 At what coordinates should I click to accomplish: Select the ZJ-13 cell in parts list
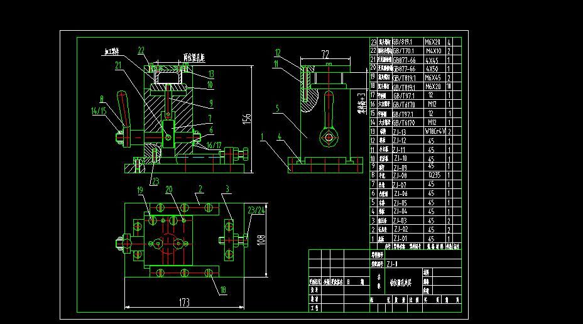coord(400,132)
